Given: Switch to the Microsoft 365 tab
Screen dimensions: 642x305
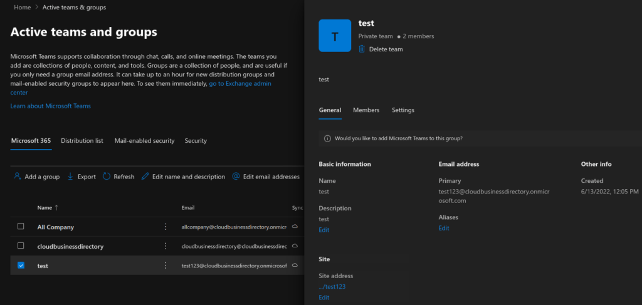Looking at the screenshot, I should pos(31,141).
